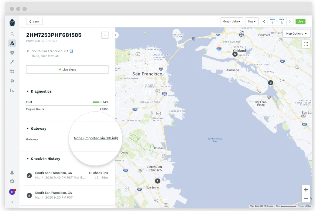Screen dimensions: 315x211
Task: Collapse the Diagnostics section
Action: (x=39, y=91)
